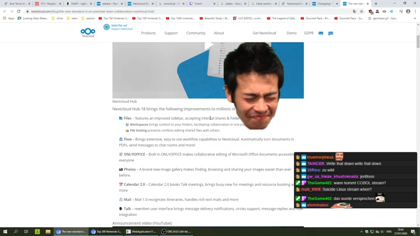
Task: Open The Legend of Zelda bookmark
Action: tap(282, 19)
